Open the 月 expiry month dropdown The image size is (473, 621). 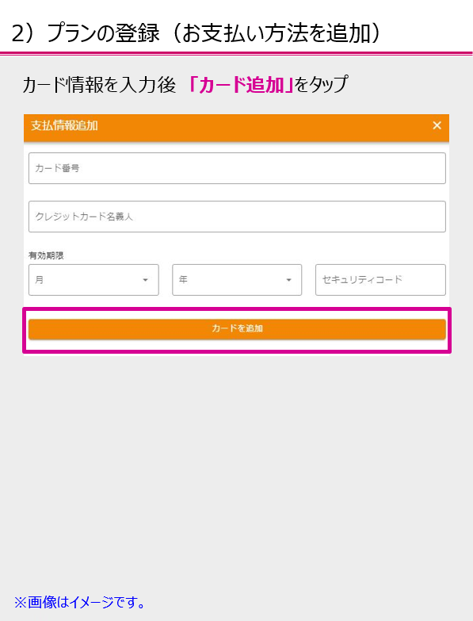(93, 280)
